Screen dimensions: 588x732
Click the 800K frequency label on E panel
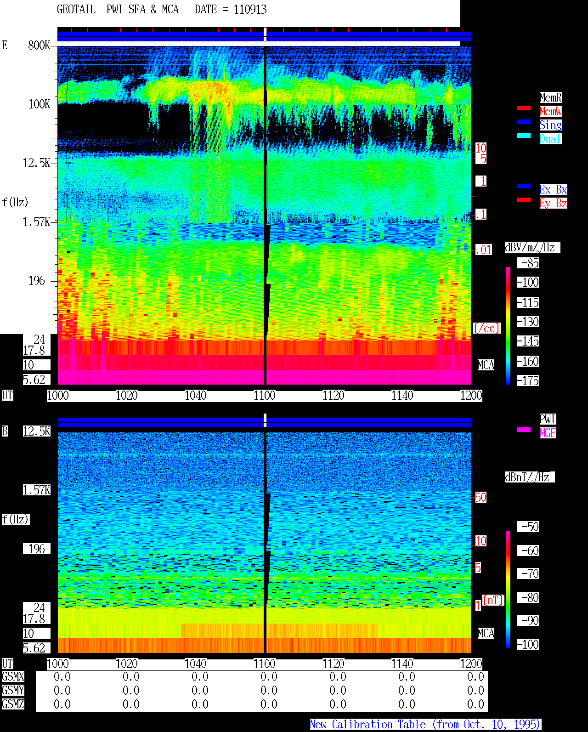click(40, 45)
